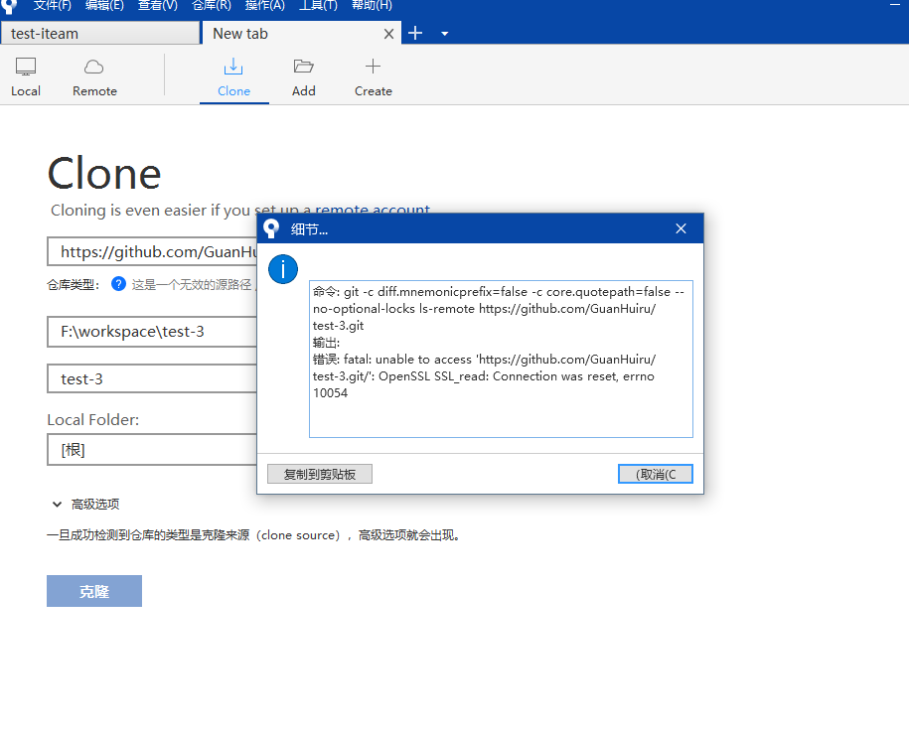Add a new tab with plus button
Image resolution: width=909 pixels, height=737 pixels.
pos(415,33)
